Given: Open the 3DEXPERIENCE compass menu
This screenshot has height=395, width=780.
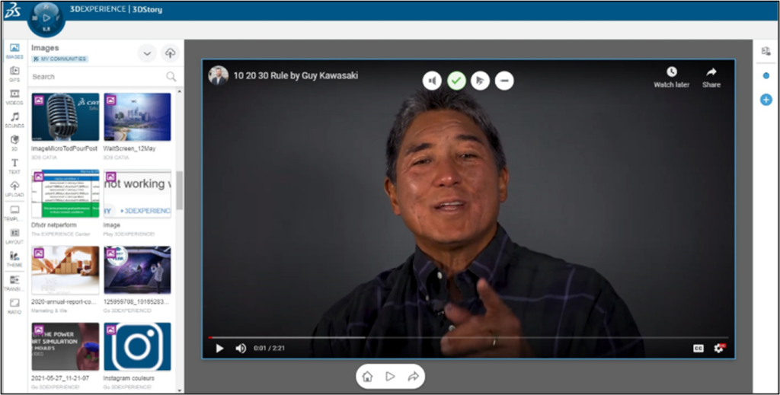Looking at the screenshot, I should click(x=46, y=18).
